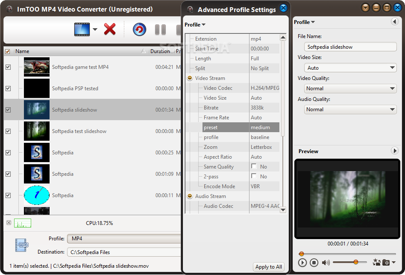Select the Audio Codec setting row
Viewport: 405px width, 275px height.
[x=232, y=206]
